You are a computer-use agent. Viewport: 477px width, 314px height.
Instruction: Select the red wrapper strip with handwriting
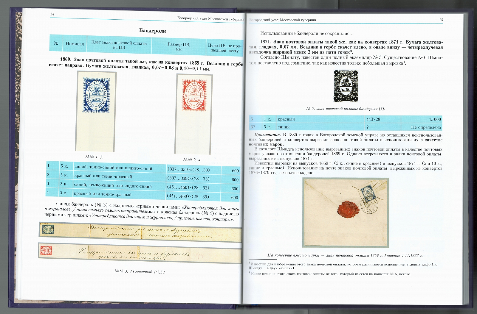pos(140,252)
